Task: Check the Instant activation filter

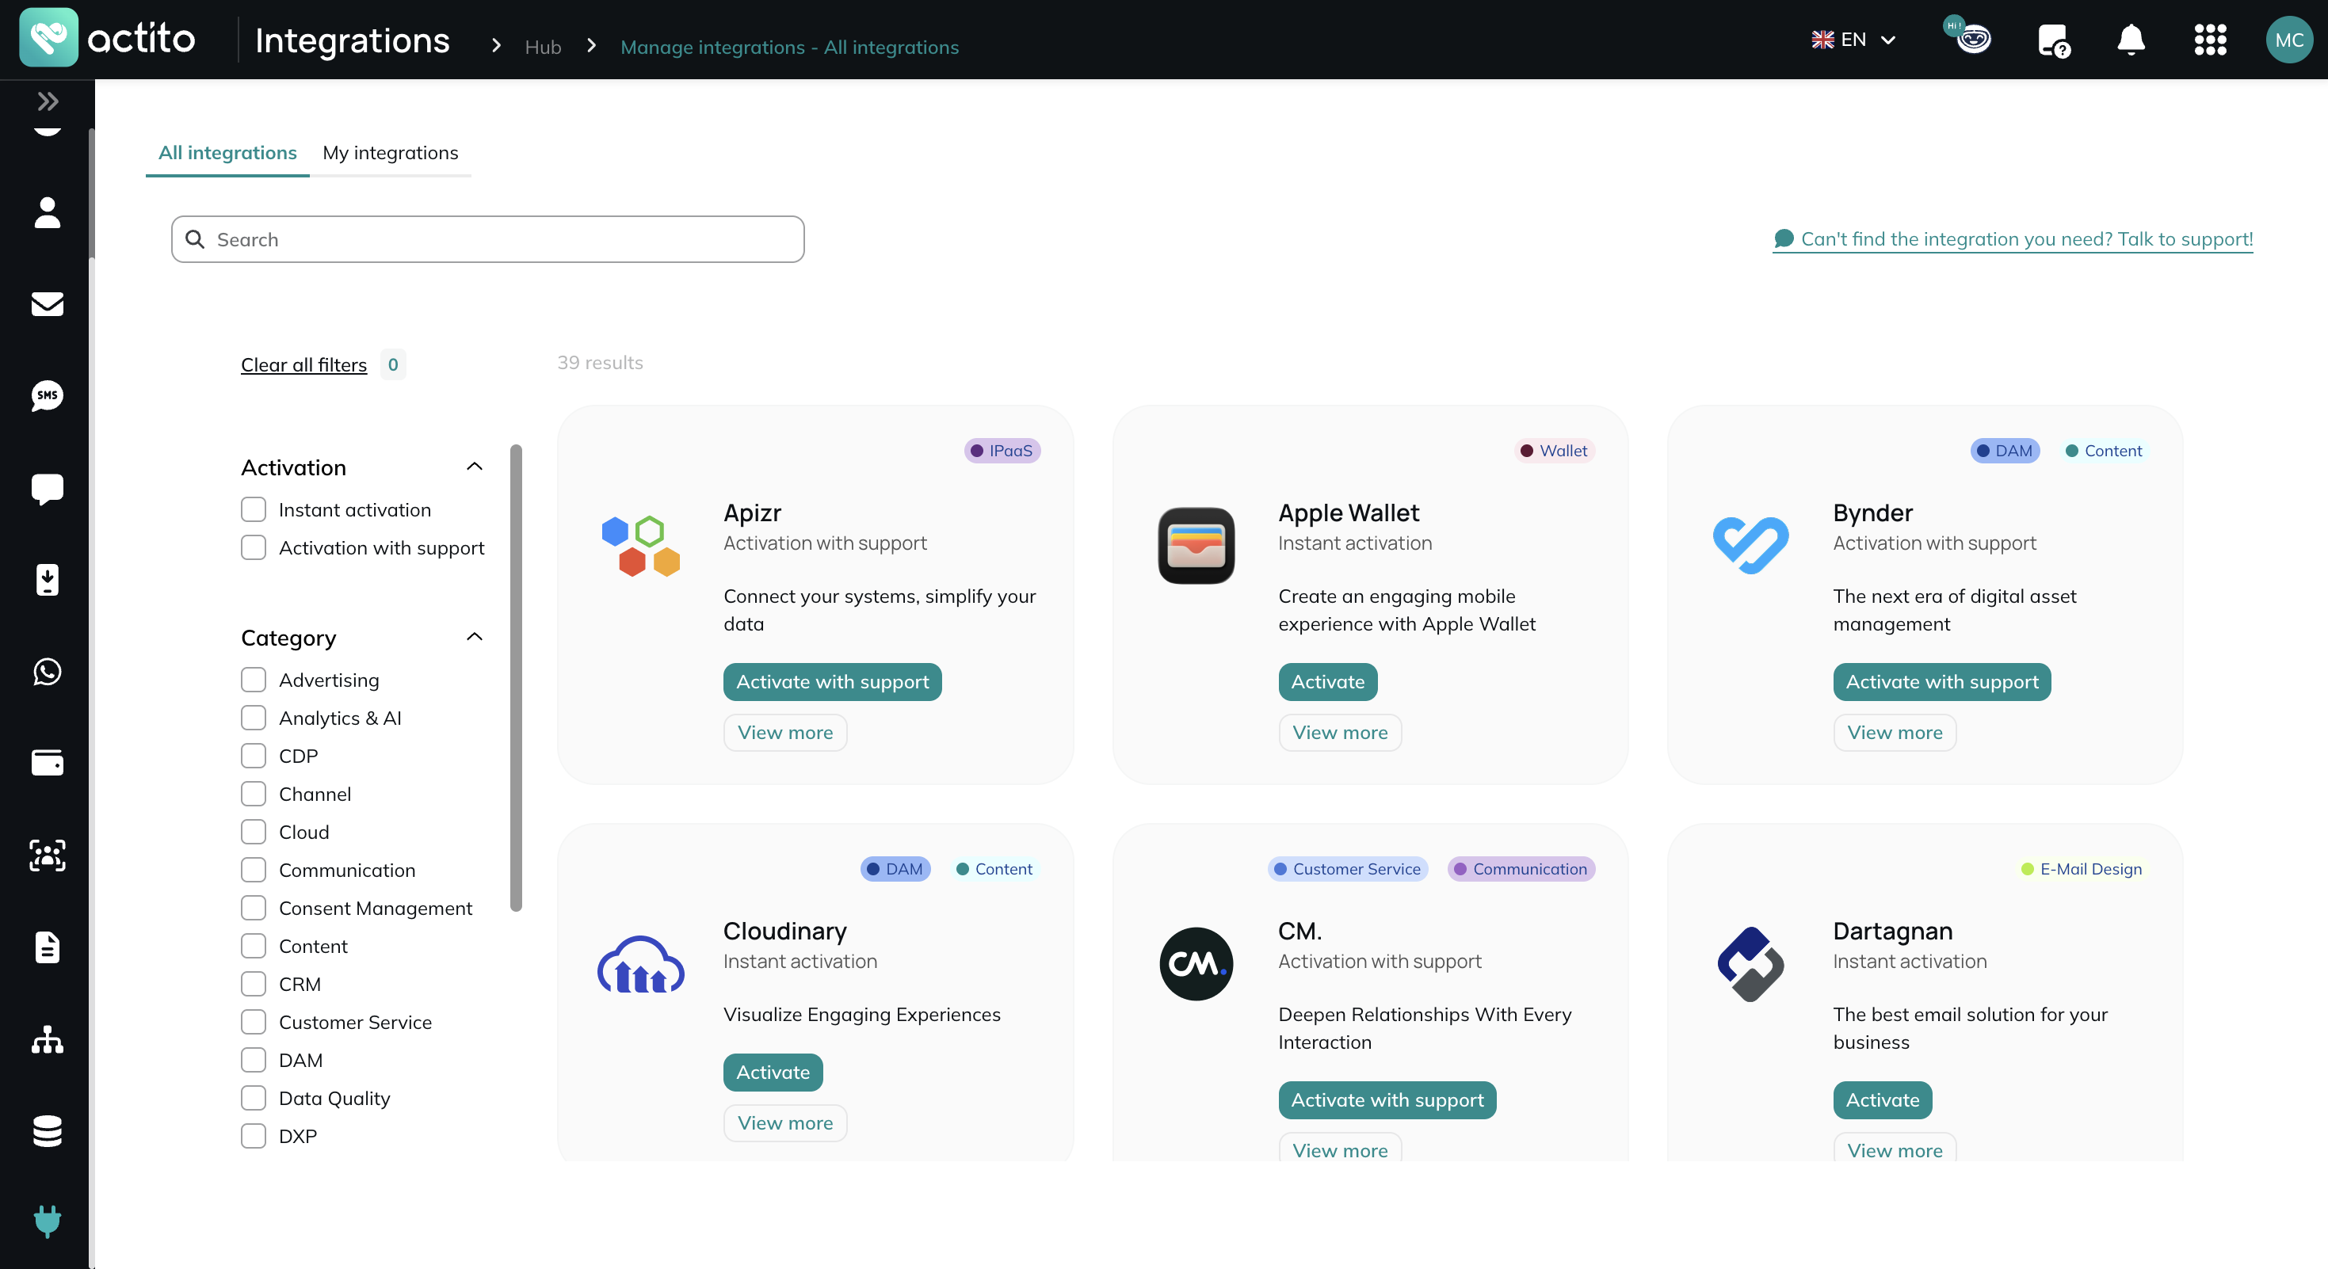Action: (x=253, y=509)
